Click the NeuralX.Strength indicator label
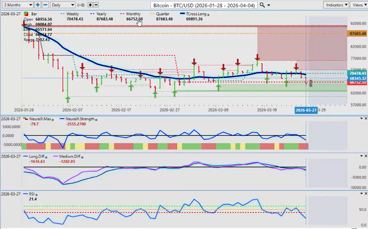 point(74,119)
